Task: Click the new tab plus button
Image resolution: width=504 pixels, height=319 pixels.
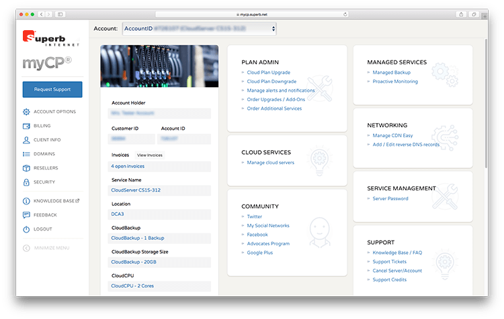Action: click(484, 16)
